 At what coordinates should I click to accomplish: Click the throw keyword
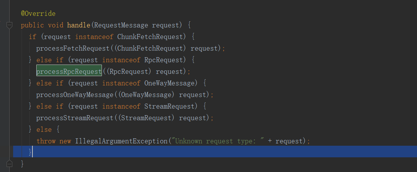coord(46,141)
